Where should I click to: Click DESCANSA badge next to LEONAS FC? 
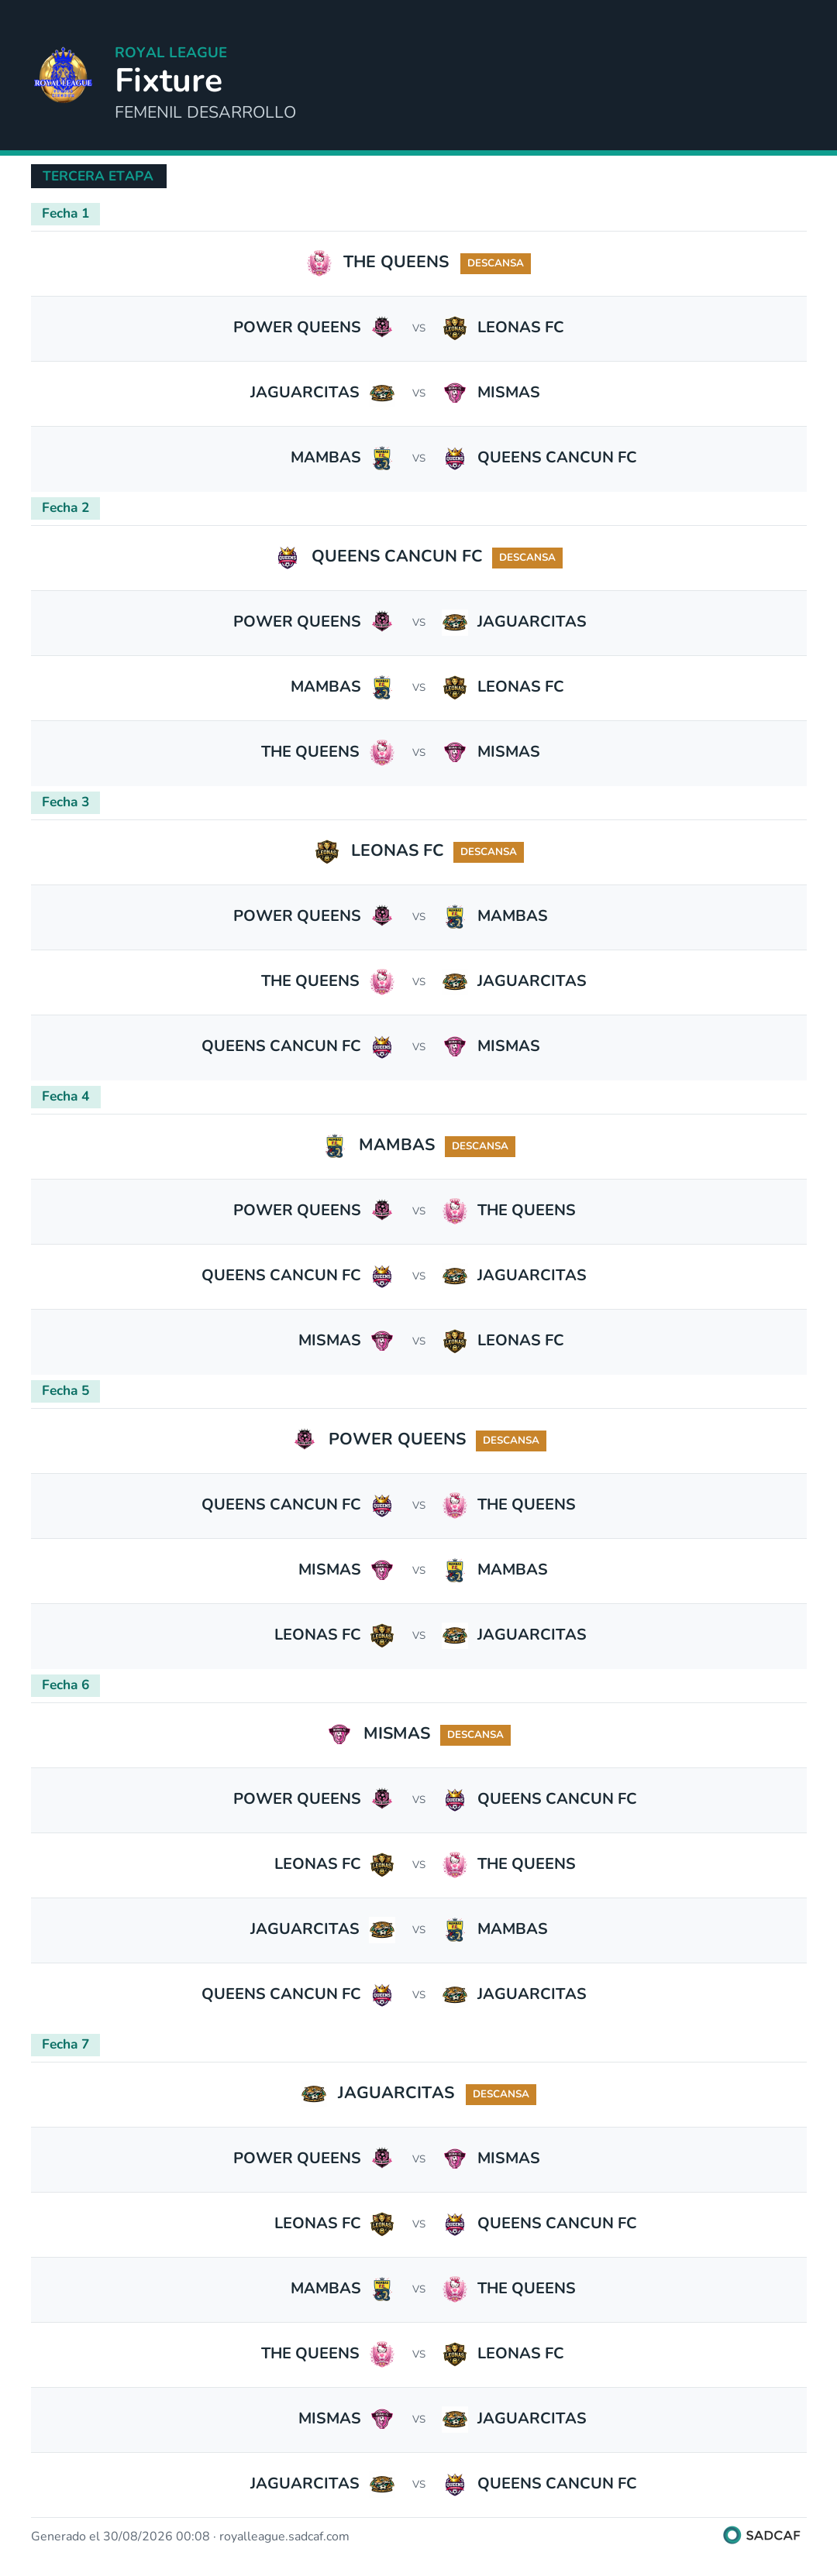click(488, 852)
